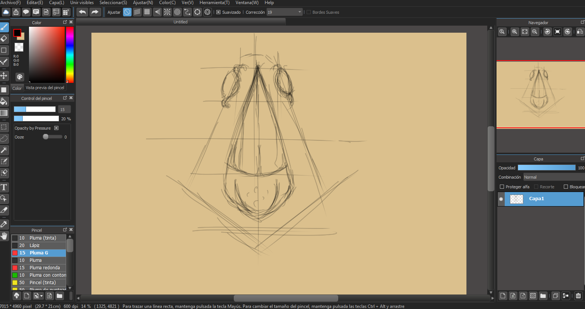Viewport: 585px width, 309px height.
Task: Open color palette icon in Color panel
Action: coord(20,77)
